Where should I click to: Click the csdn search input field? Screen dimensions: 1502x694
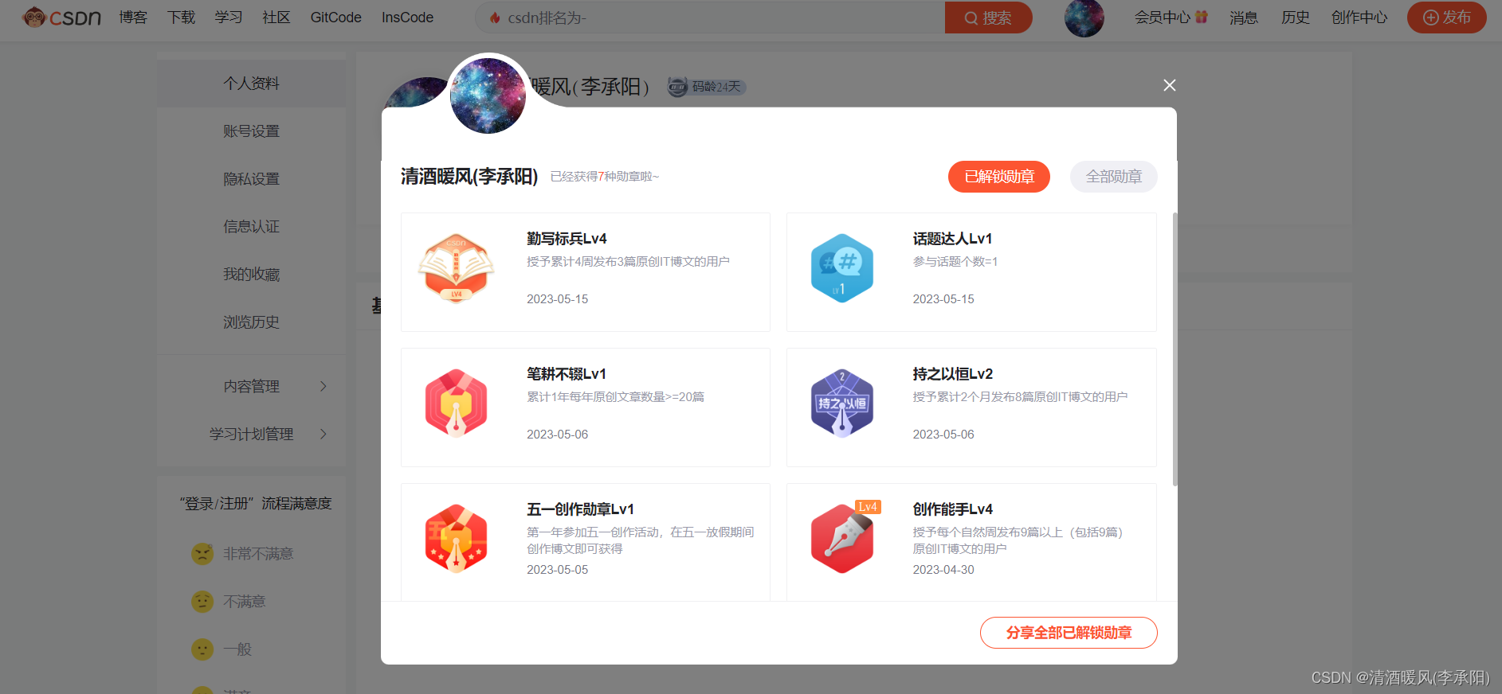click(717, 18)
